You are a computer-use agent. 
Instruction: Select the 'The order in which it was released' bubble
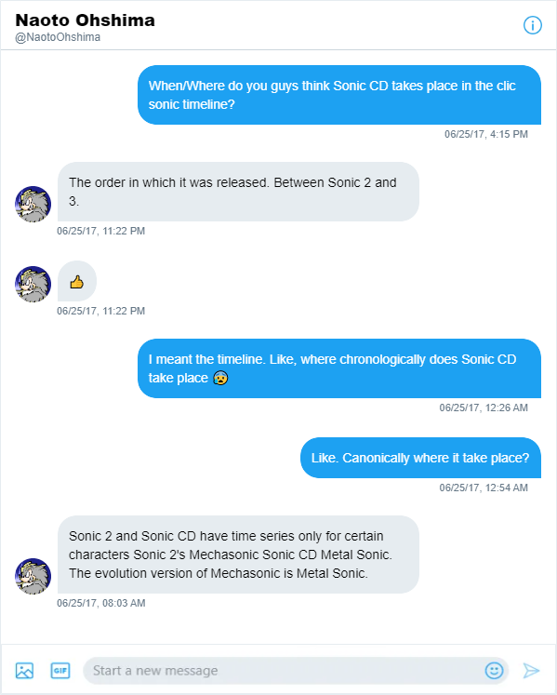pyautogui.click(x=238, y=192)
